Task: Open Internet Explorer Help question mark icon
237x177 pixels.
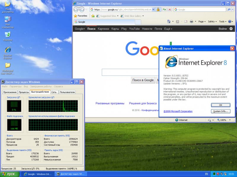Action: click(x=230, y=22)
